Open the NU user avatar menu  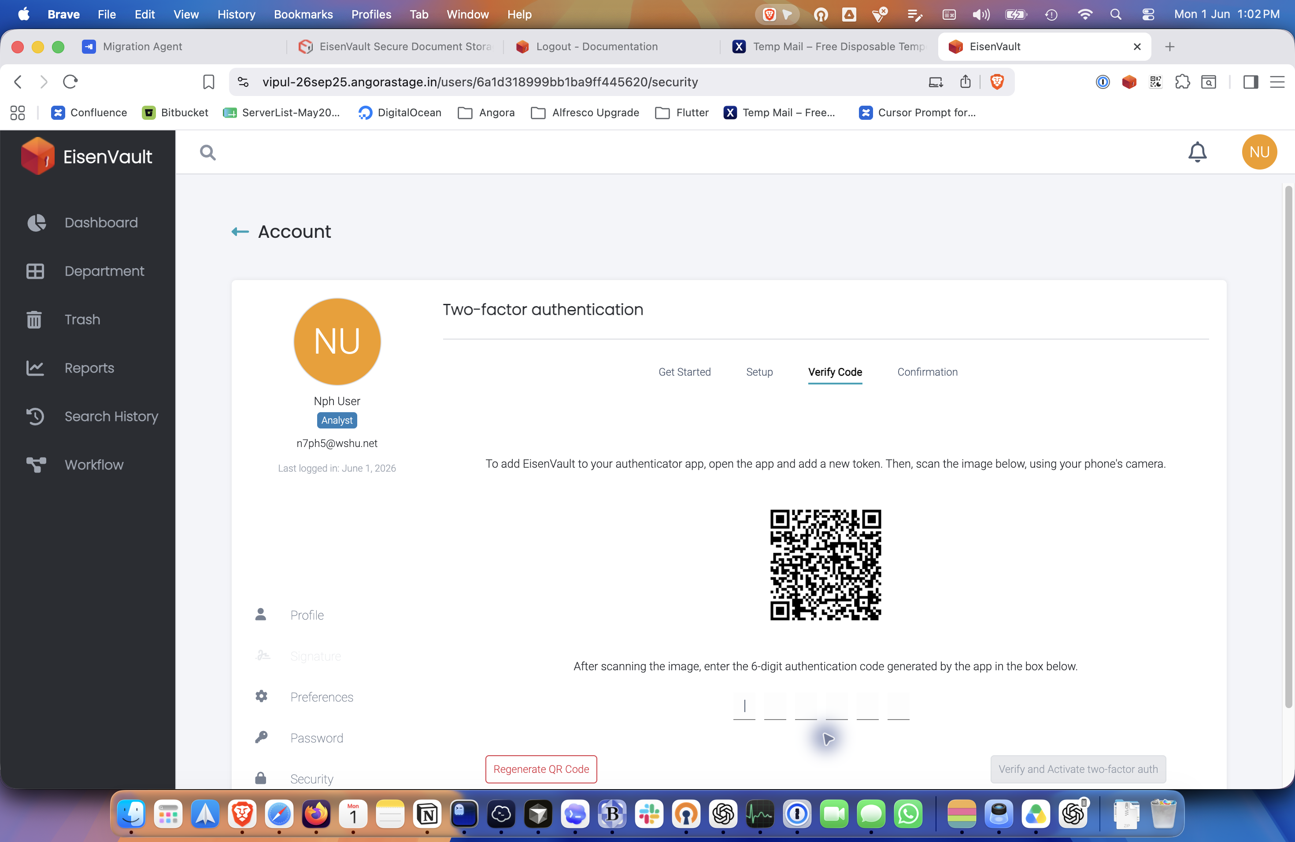click(1259, 152)
